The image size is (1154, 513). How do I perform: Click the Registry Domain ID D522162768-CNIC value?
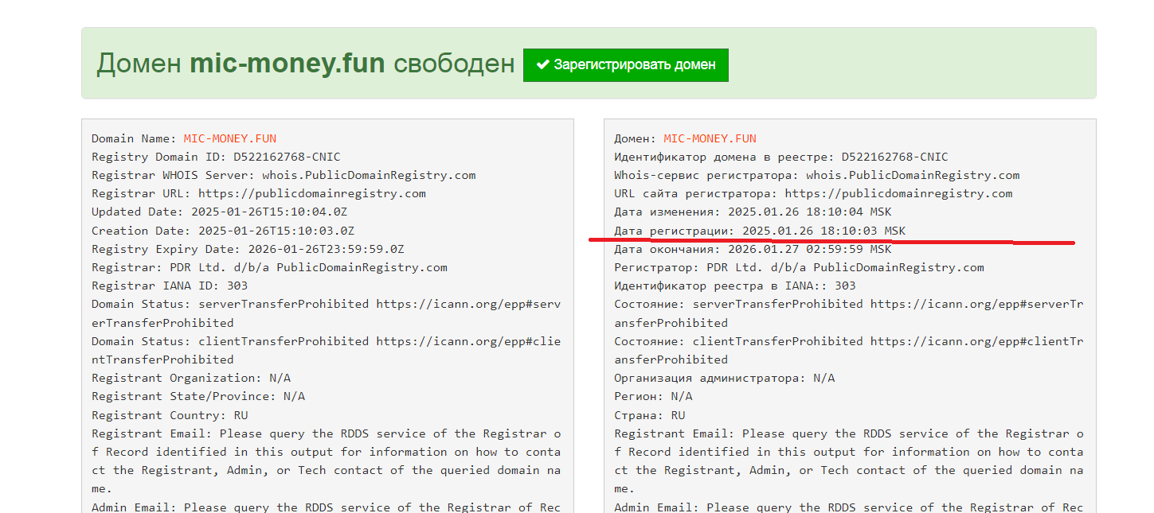click(287, 157)
